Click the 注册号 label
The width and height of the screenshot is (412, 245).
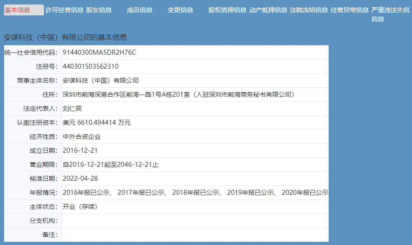click(x=47, y=66)
